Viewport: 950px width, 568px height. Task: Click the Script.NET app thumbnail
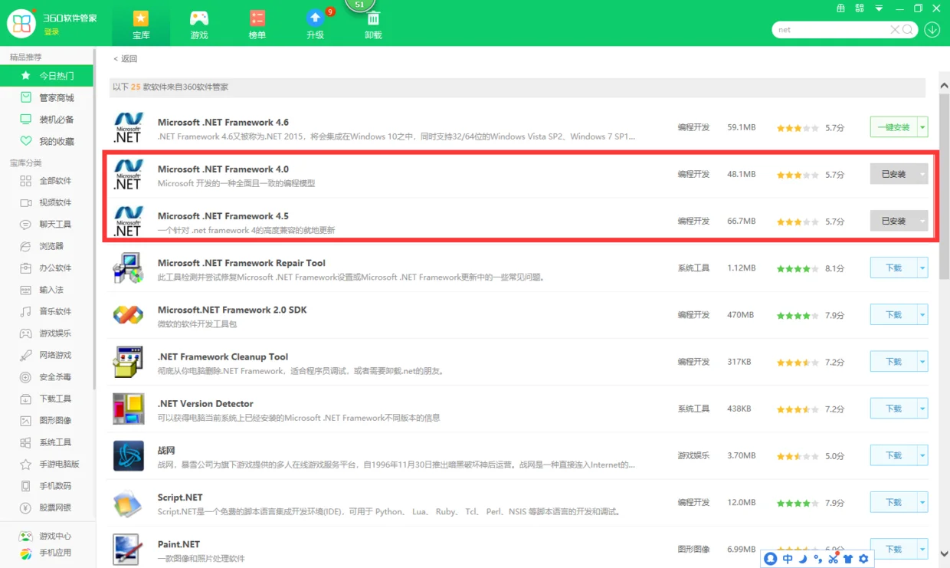(x=128, y=503)
